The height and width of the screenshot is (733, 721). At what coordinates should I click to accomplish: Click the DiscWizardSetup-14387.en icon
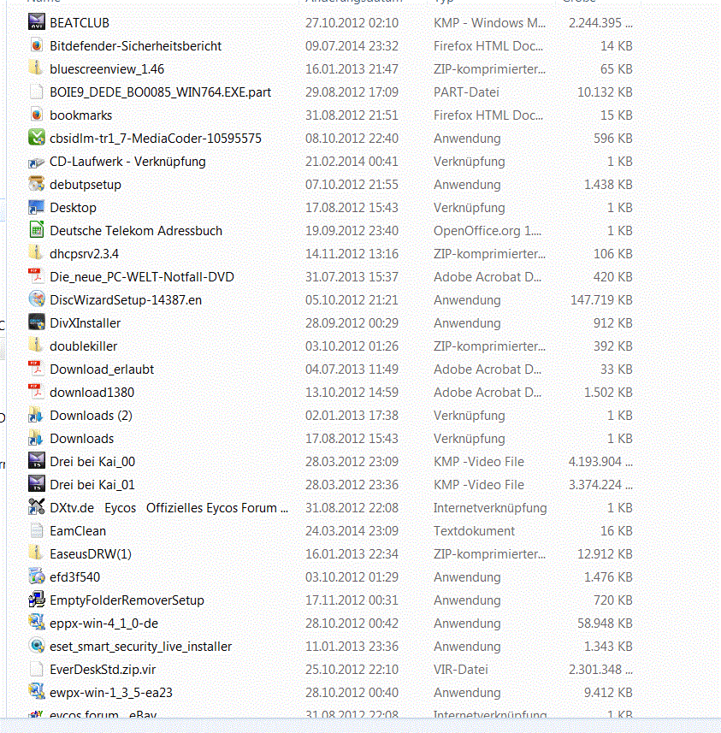(37, 299)
